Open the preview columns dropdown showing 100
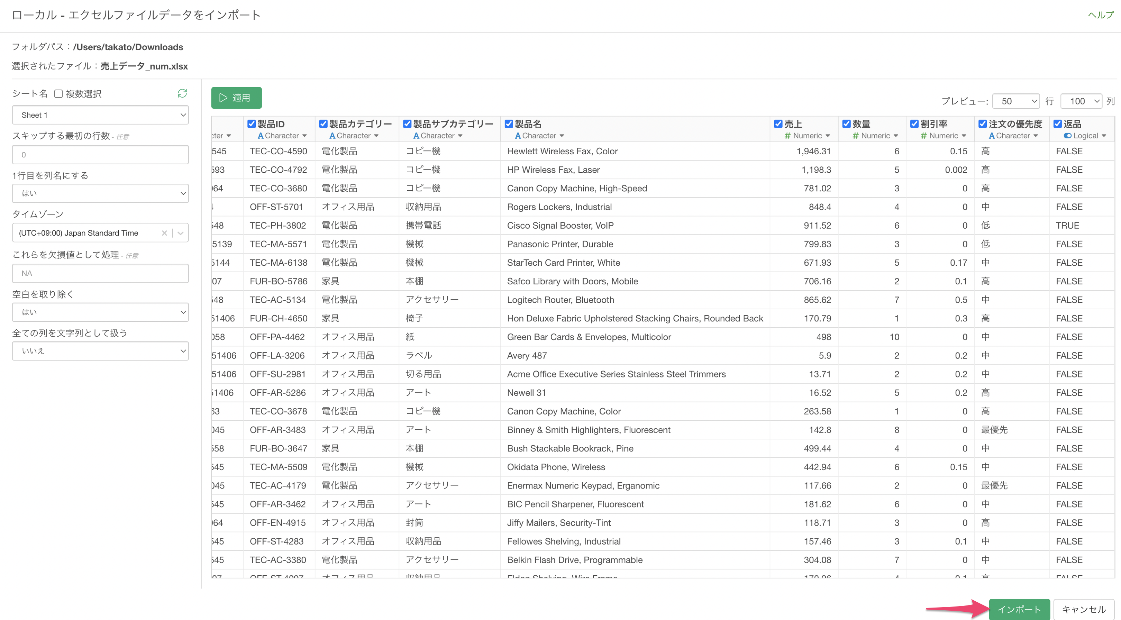 (1081, 101)
